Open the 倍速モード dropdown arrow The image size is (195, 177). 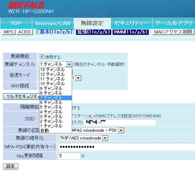(x=78, y=78)
